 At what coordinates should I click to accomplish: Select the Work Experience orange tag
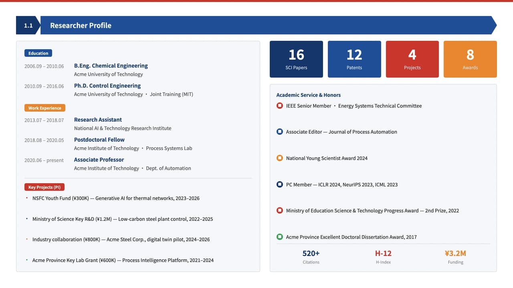[x=44, y=108]
